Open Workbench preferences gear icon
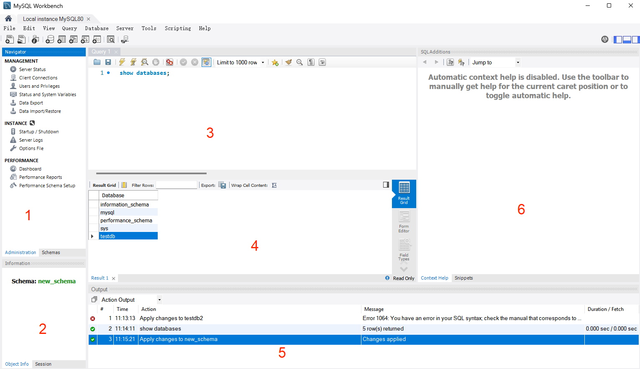640x369 pixels. [605, 39]
